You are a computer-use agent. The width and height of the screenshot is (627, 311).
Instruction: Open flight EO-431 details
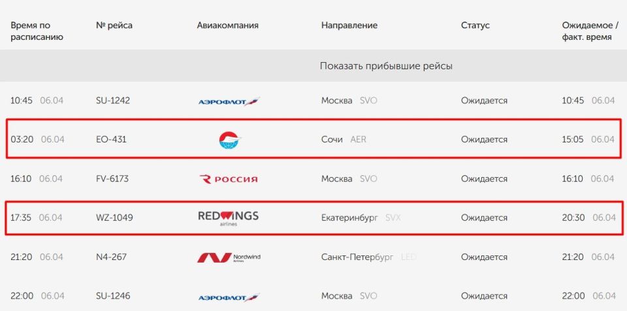tap(111, 139)
